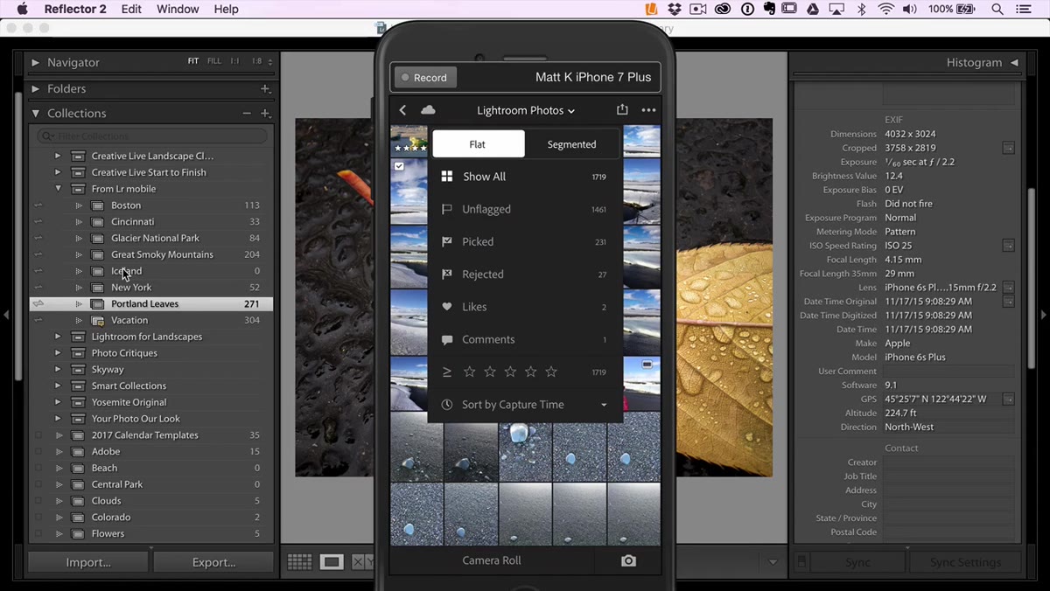Add a new collection with the plus icon
The height and width of the screenshot is (591, 1050).
coord(265,114)
